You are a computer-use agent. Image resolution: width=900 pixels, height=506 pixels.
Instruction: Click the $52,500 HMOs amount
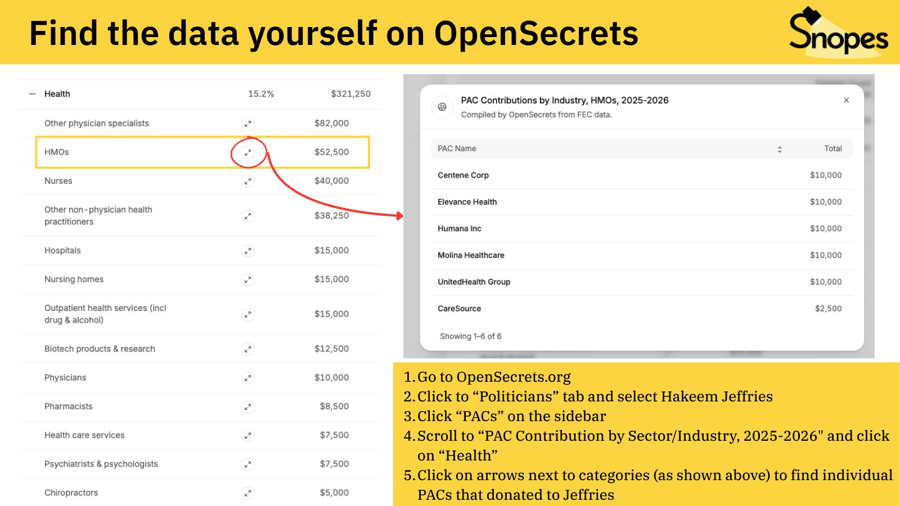[331, 152]
